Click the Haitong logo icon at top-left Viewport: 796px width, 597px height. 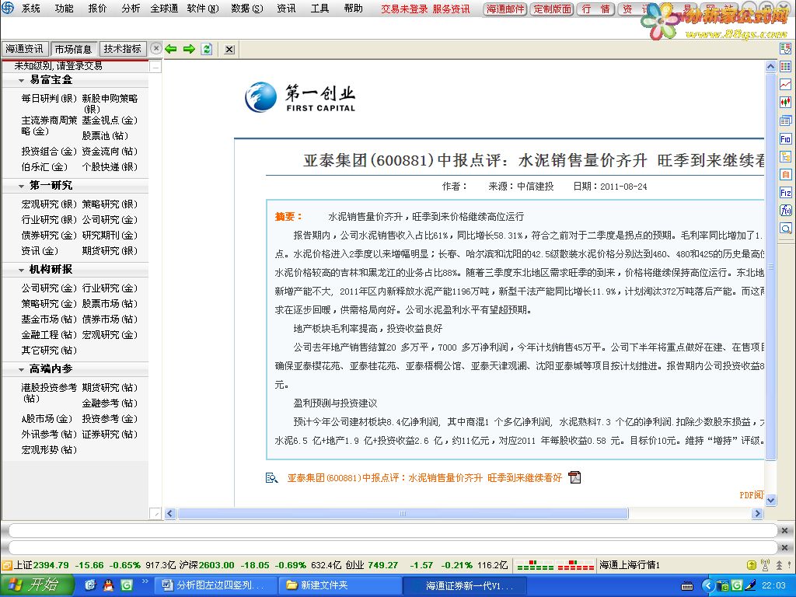(8, 8)
